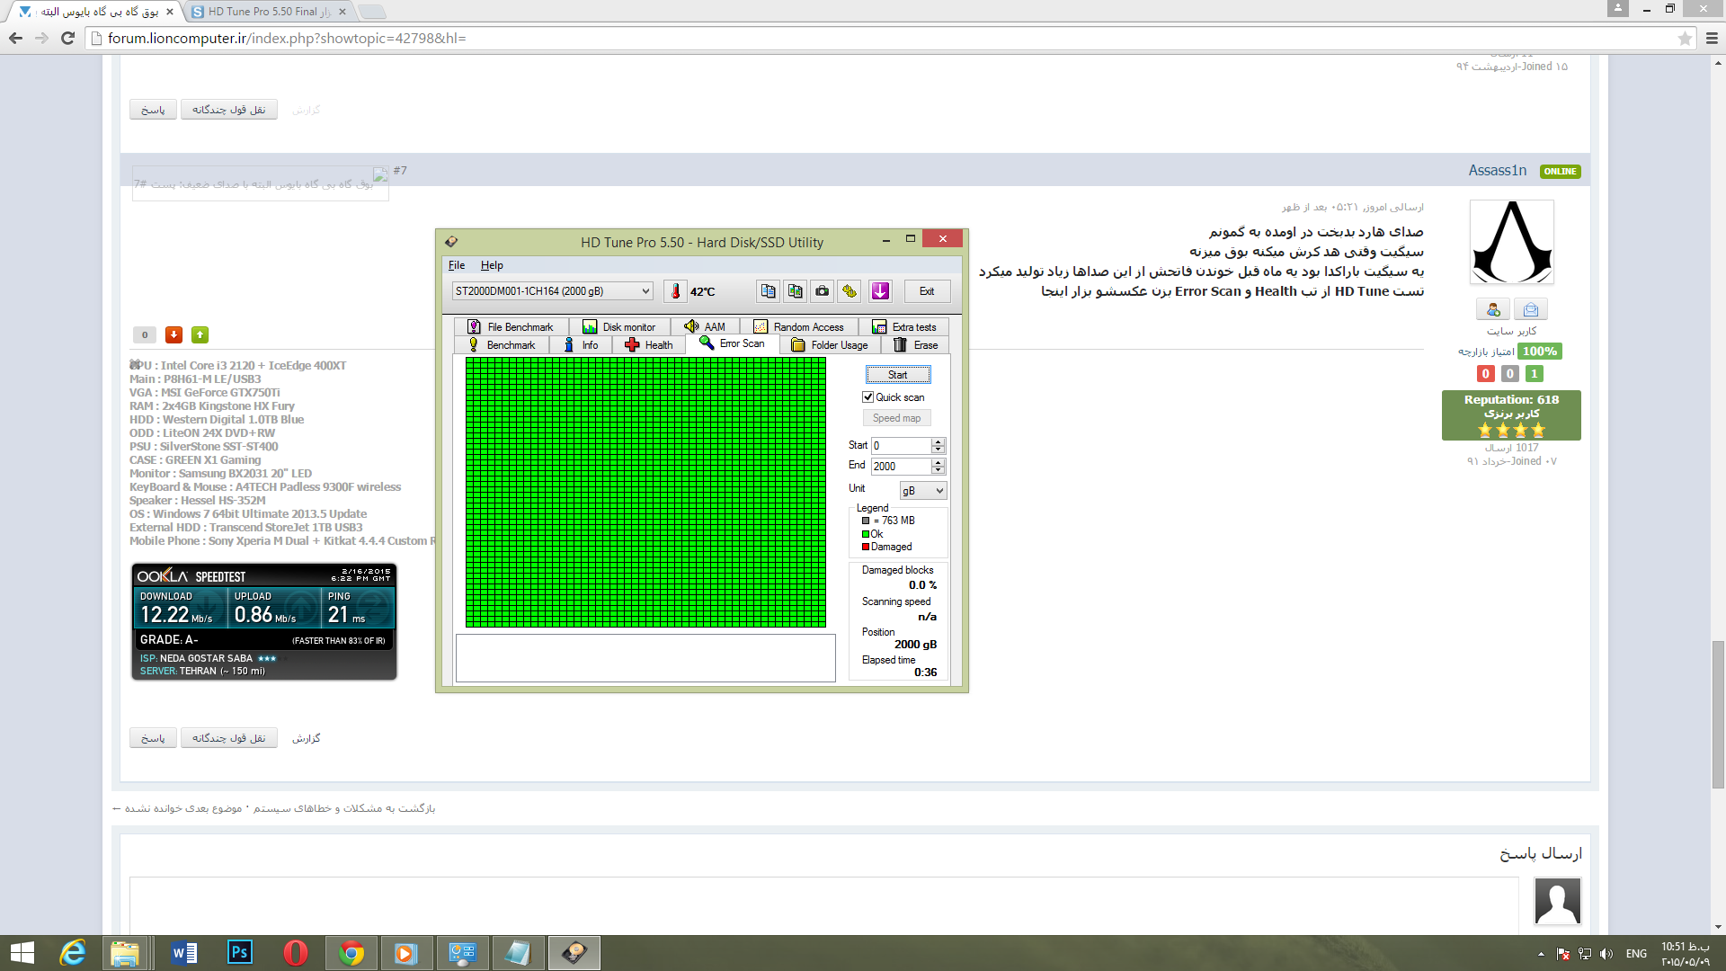Click the Exit button in HD Tune
Image resolution: width=1726 pixels, height=971 pixels.
[926, 291]
